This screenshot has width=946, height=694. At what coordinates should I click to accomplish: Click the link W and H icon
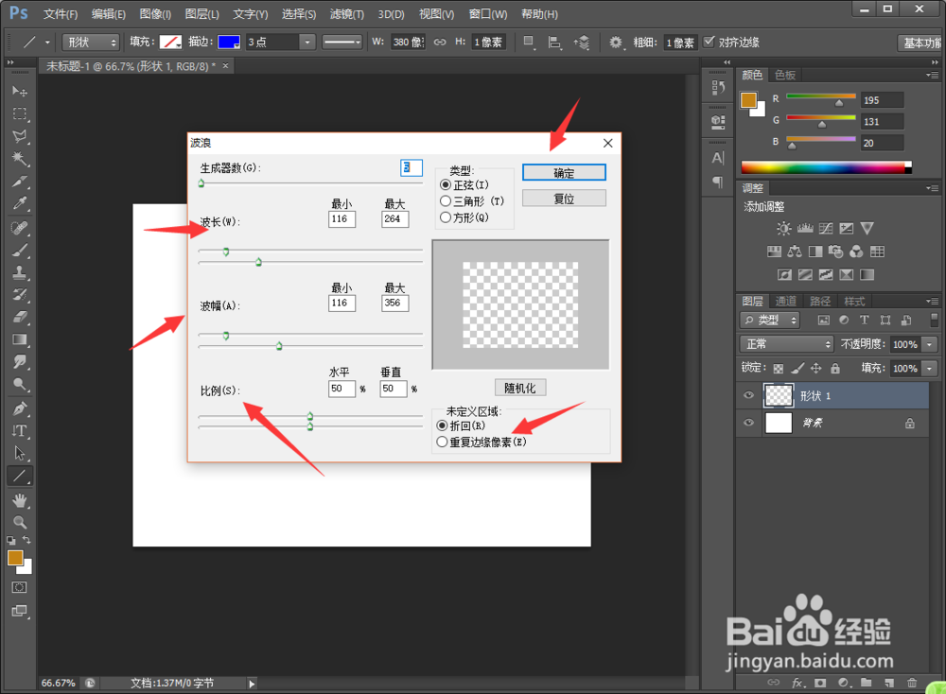pyautogui.click(x=440, y=42)
